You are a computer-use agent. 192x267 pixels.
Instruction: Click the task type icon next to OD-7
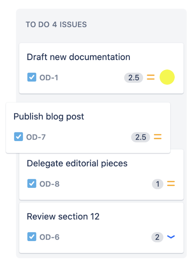click(x=18, y=137)
